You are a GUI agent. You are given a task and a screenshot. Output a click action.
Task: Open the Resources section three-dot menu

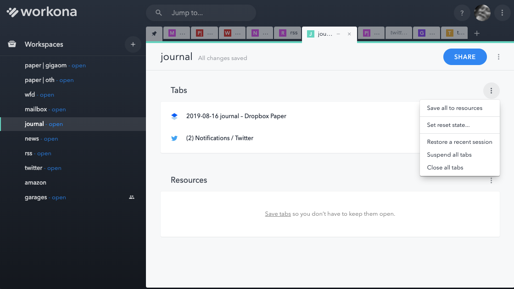tap(491, 180)
